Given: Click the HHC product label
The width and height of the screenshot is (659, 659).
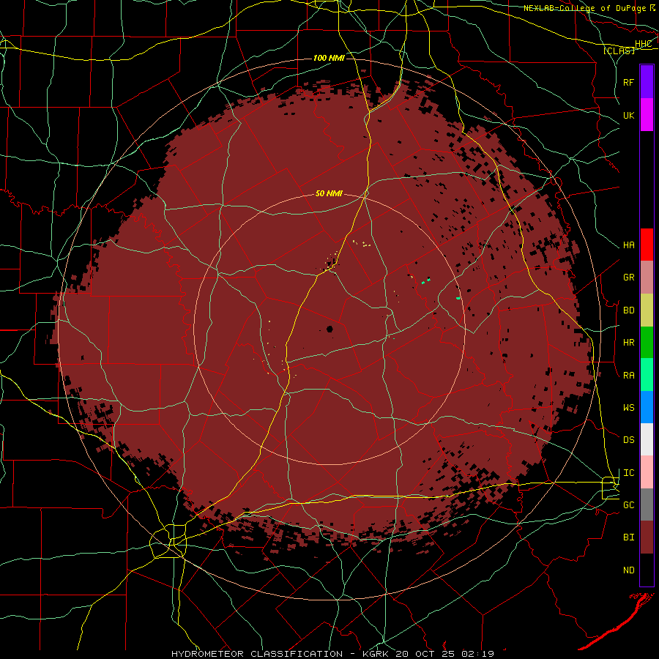Looking at the screenshot, I should (643, 44).
